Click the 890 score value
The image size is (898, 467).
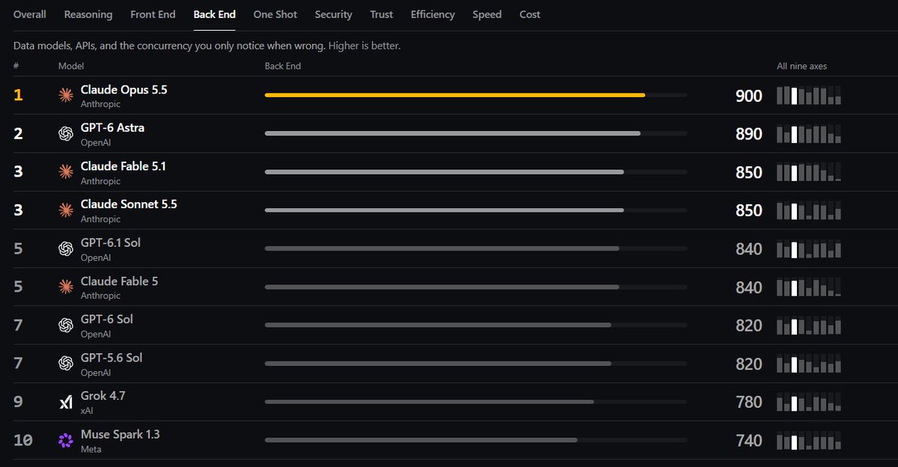pos(749,134)
